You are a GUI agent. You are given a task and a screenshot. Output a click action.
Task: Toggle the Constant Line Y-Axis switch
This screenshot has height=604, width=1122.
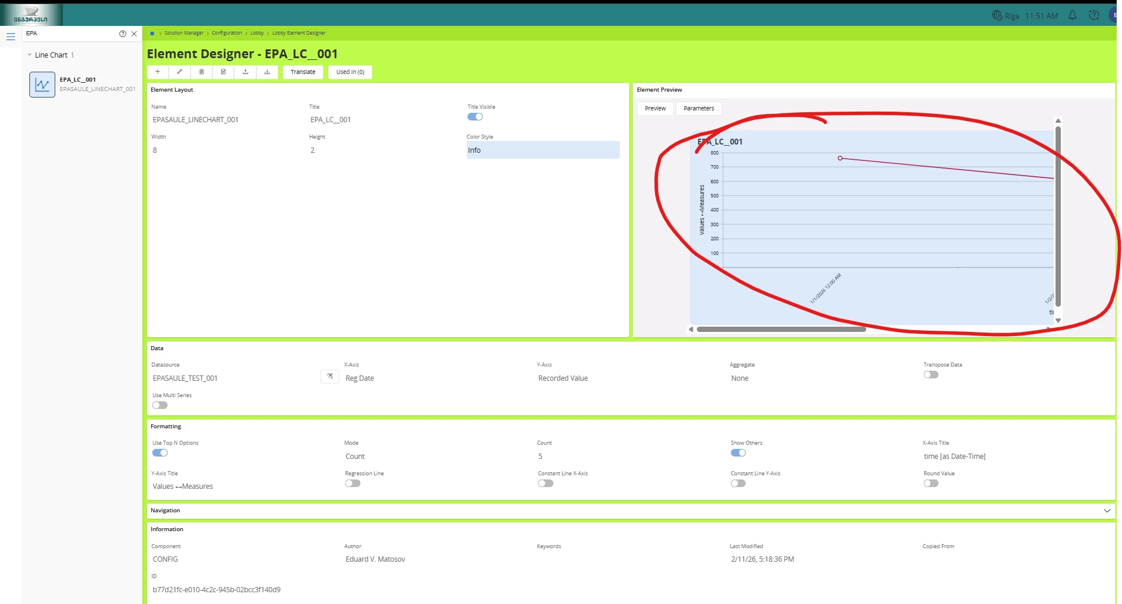(x=738, y=484)
